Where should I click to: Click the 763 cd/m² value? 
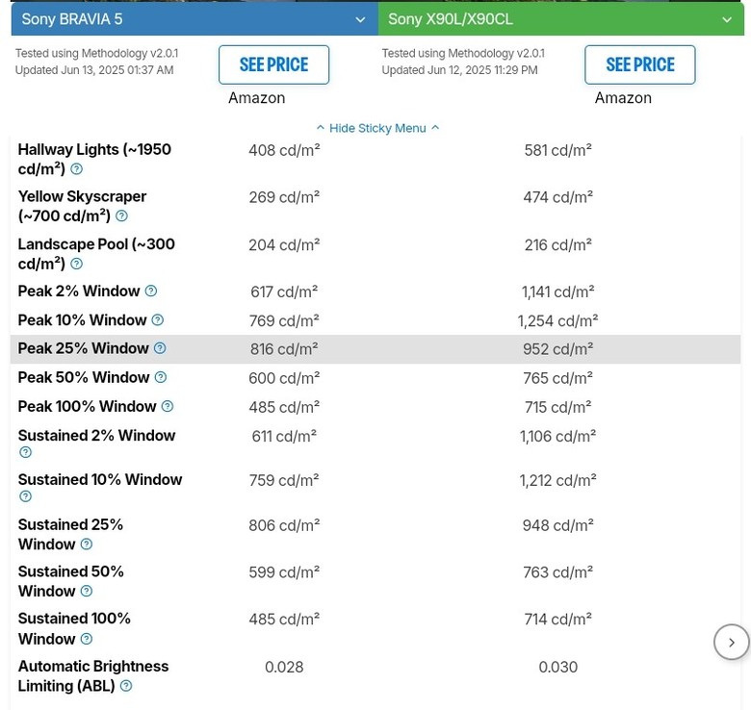point(558,572)
